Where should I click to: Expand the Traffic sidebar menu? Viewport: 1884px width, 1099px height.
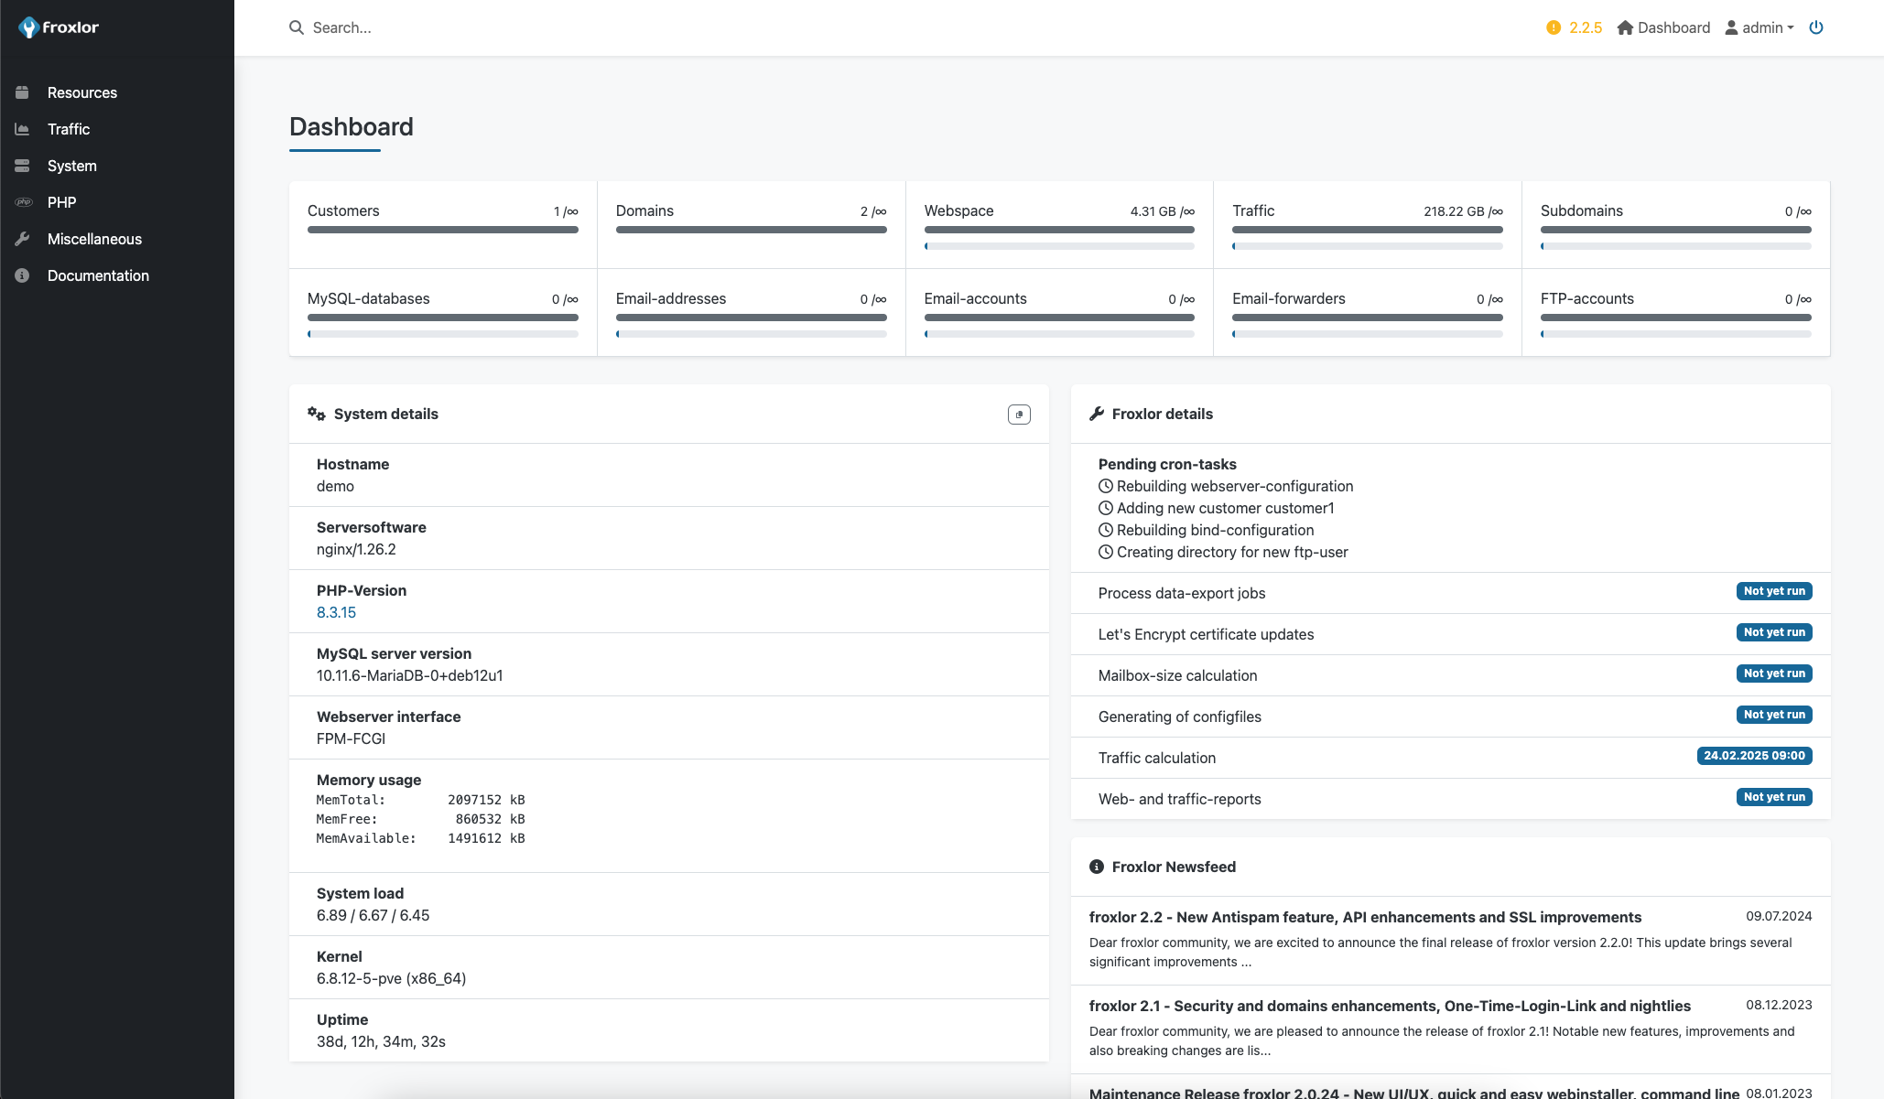tap(117, 129)
